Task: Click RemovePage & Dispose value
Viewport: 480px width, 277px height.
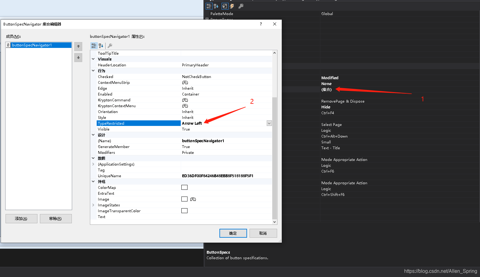Action: (343, 101)
